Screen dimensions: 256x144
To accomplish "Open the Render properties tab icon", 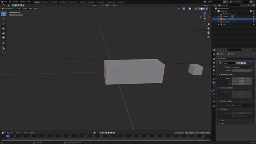I will tap(214, 59).
